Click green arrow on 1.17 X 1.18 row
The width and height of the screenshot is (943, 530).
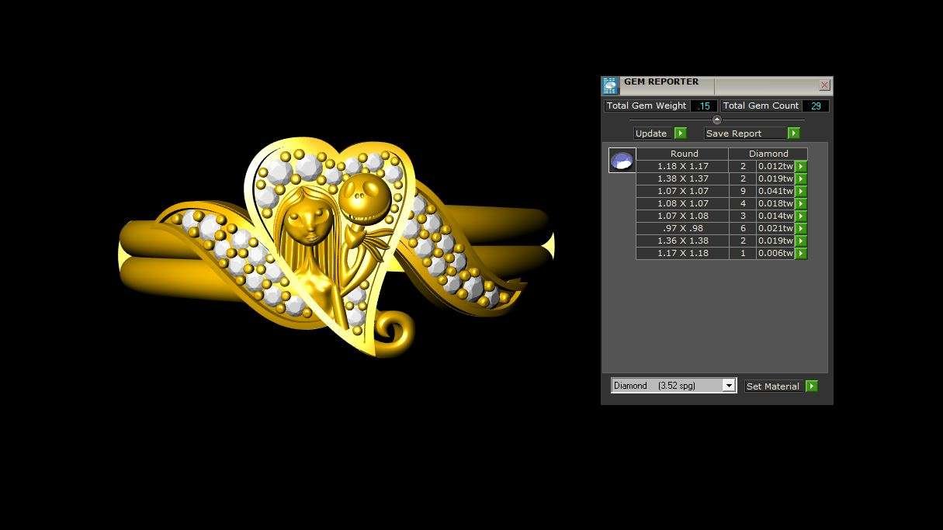coord(801,253)
